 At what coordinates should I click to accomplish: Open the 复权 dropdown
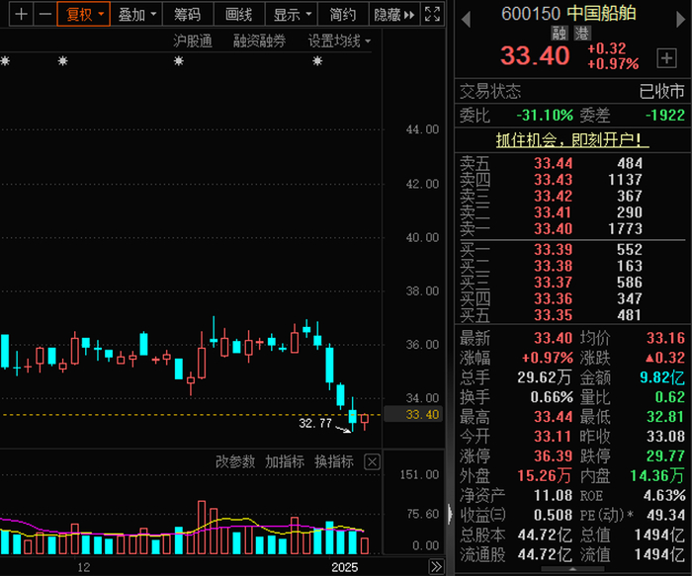[84, 15]
